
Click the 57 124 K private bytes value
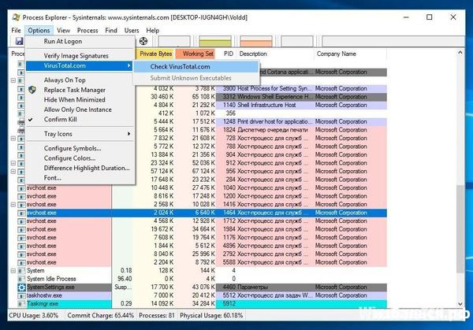coord(162,171)
